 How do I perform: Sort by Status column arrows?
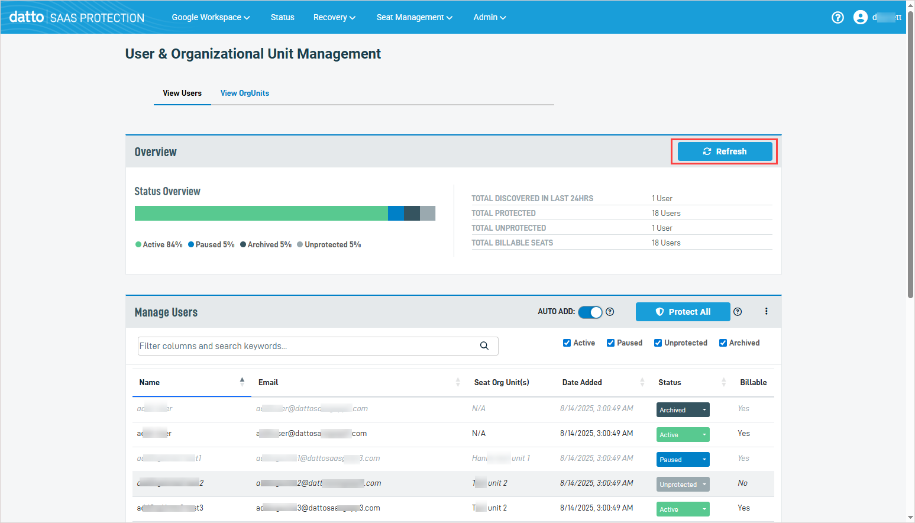tap(723, 382)
